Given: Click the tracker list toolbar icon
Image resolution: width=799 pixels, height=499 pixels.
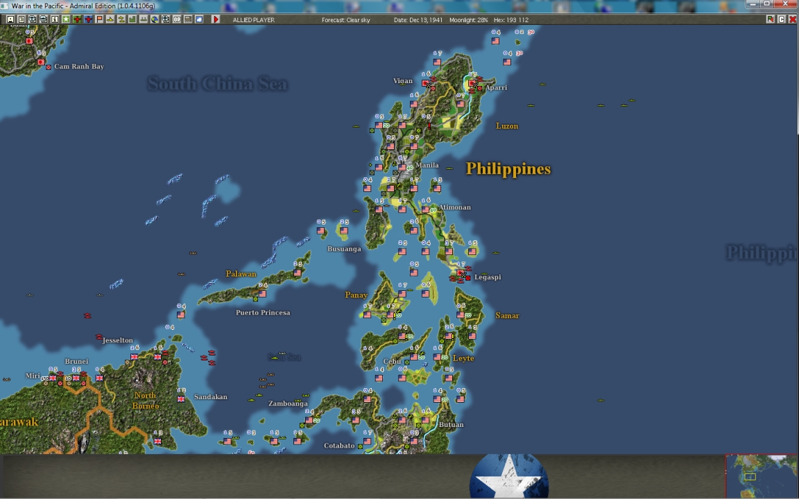Looking at the screenshot, I should click(188, 19).
